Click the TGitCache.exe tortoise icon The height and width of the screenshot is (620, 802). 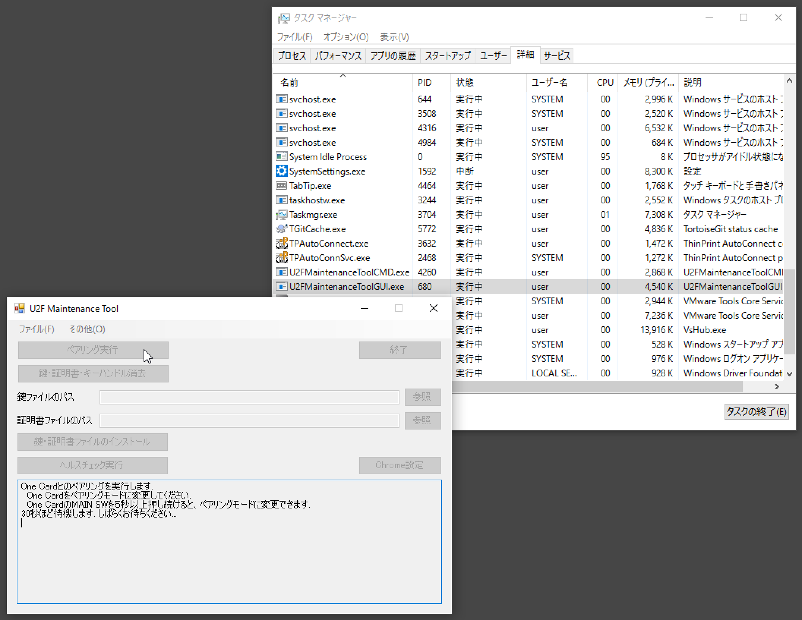(281, 229)
